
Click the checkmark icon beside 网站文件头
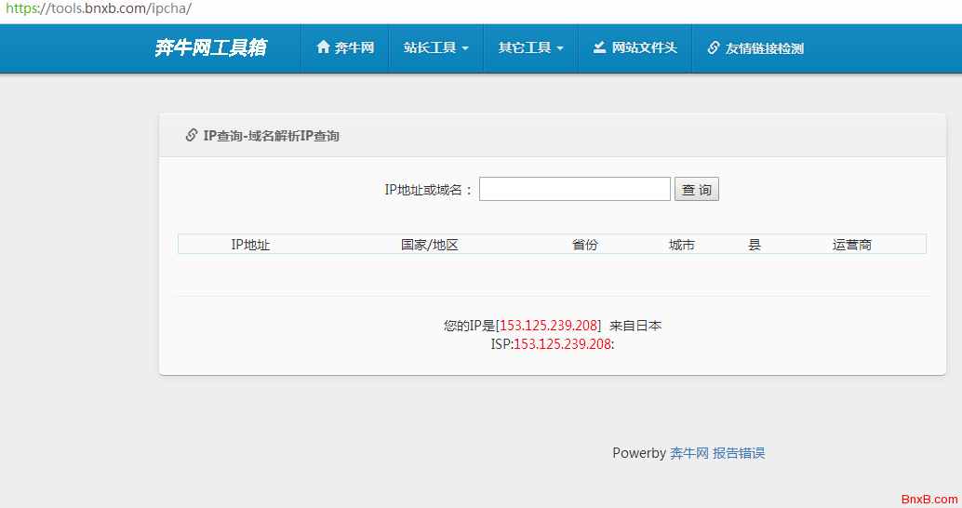click(x=599, y=47)
